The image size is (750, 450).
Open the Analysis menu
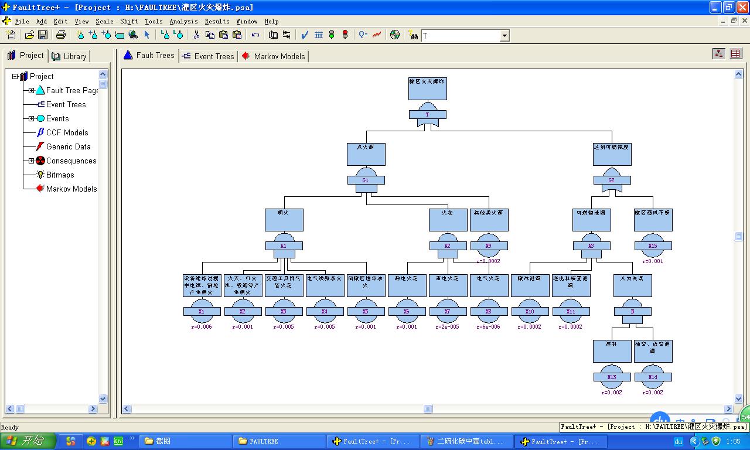pyautogui.click(x=183, y=21)
